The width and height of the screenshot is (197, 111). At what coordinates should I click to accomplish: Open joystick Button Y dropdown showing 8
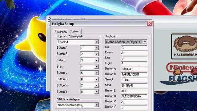pyautogui.click(x=89, y=92)
